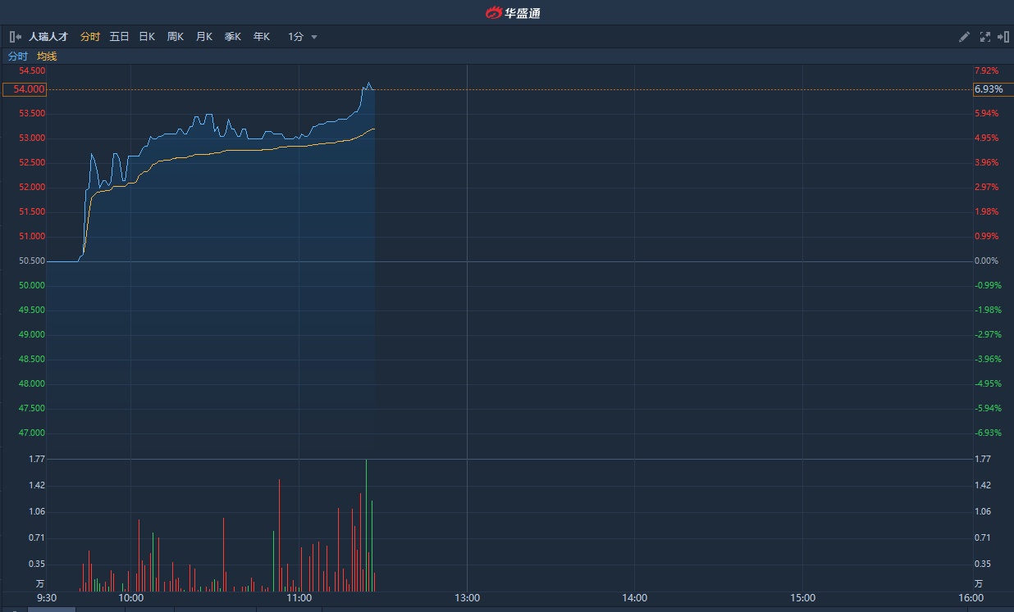
Task: Open the 1分 interval dropdown
Action: [x=302, y=37]
